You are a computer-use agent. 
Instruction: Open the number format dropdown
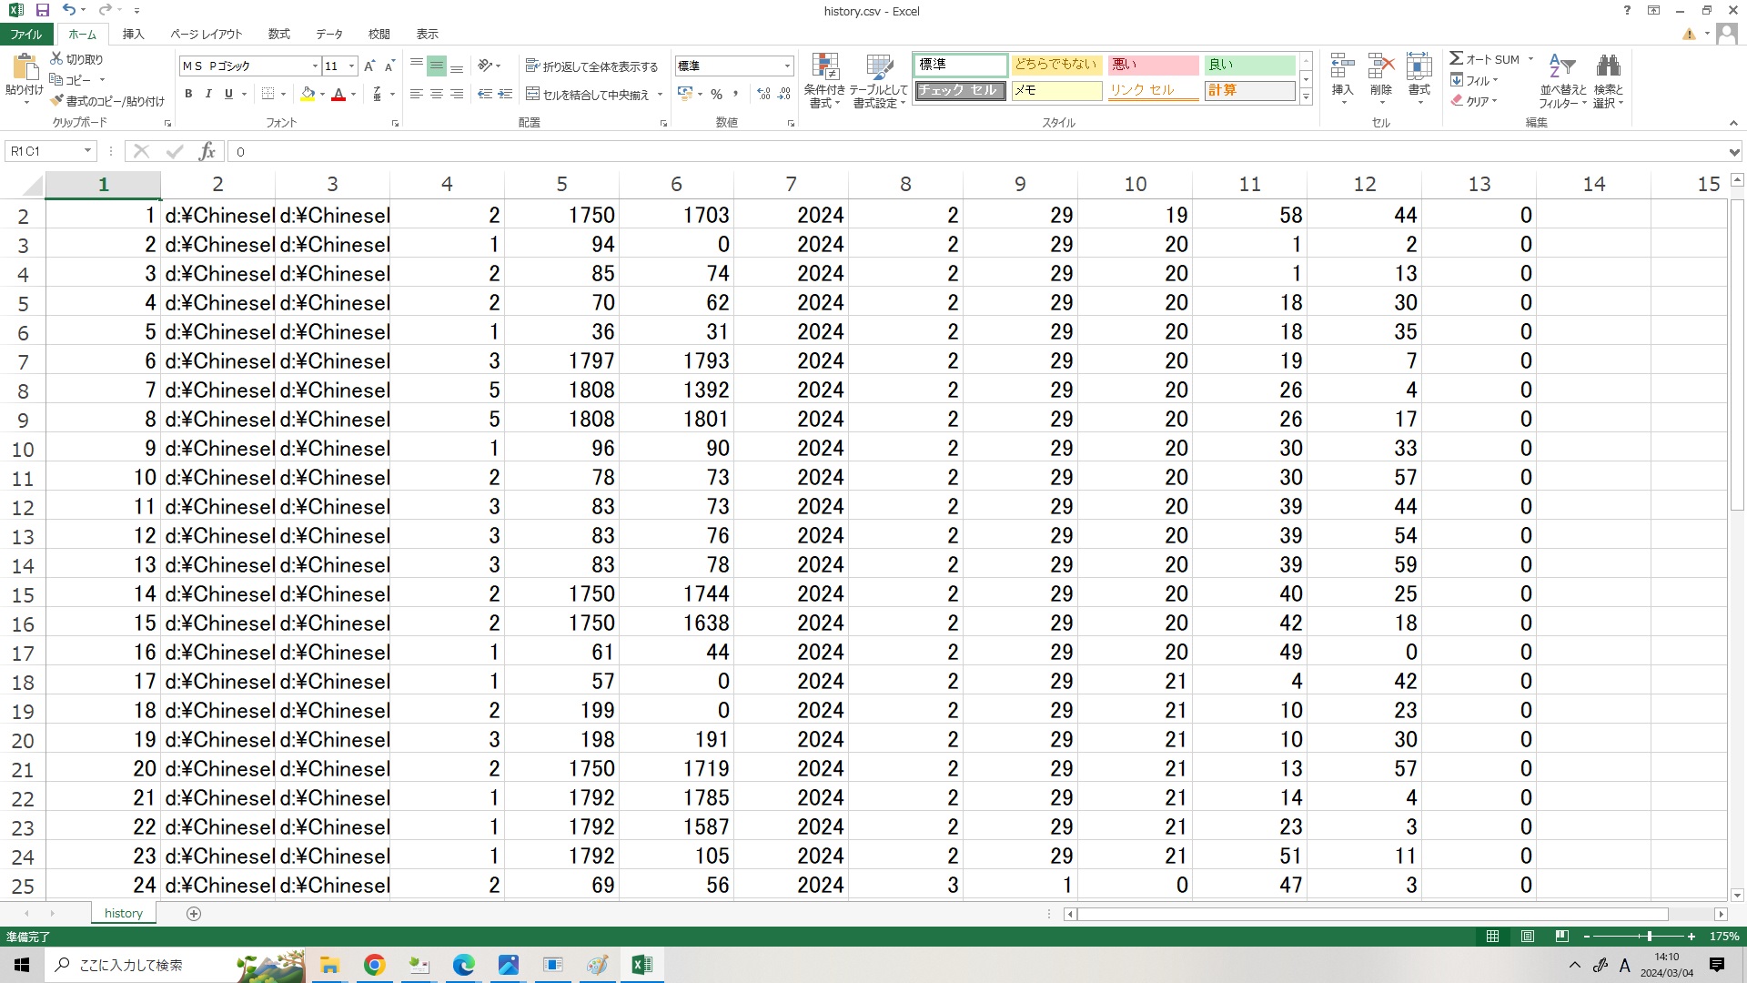point(787,66)
